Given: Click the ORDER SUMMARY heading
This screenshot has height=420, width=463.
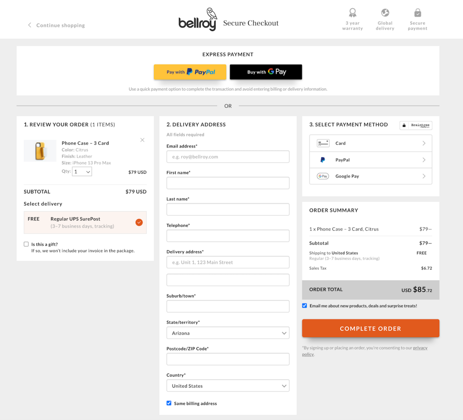Looking at the screenshot, I should [x=334, y=210].
